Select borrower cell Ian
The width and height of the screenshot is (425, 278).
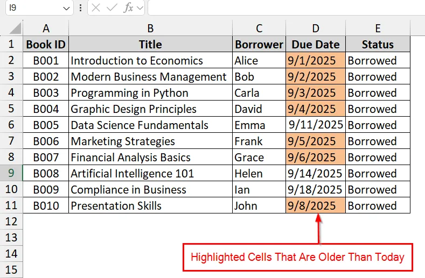pos(259,189)
